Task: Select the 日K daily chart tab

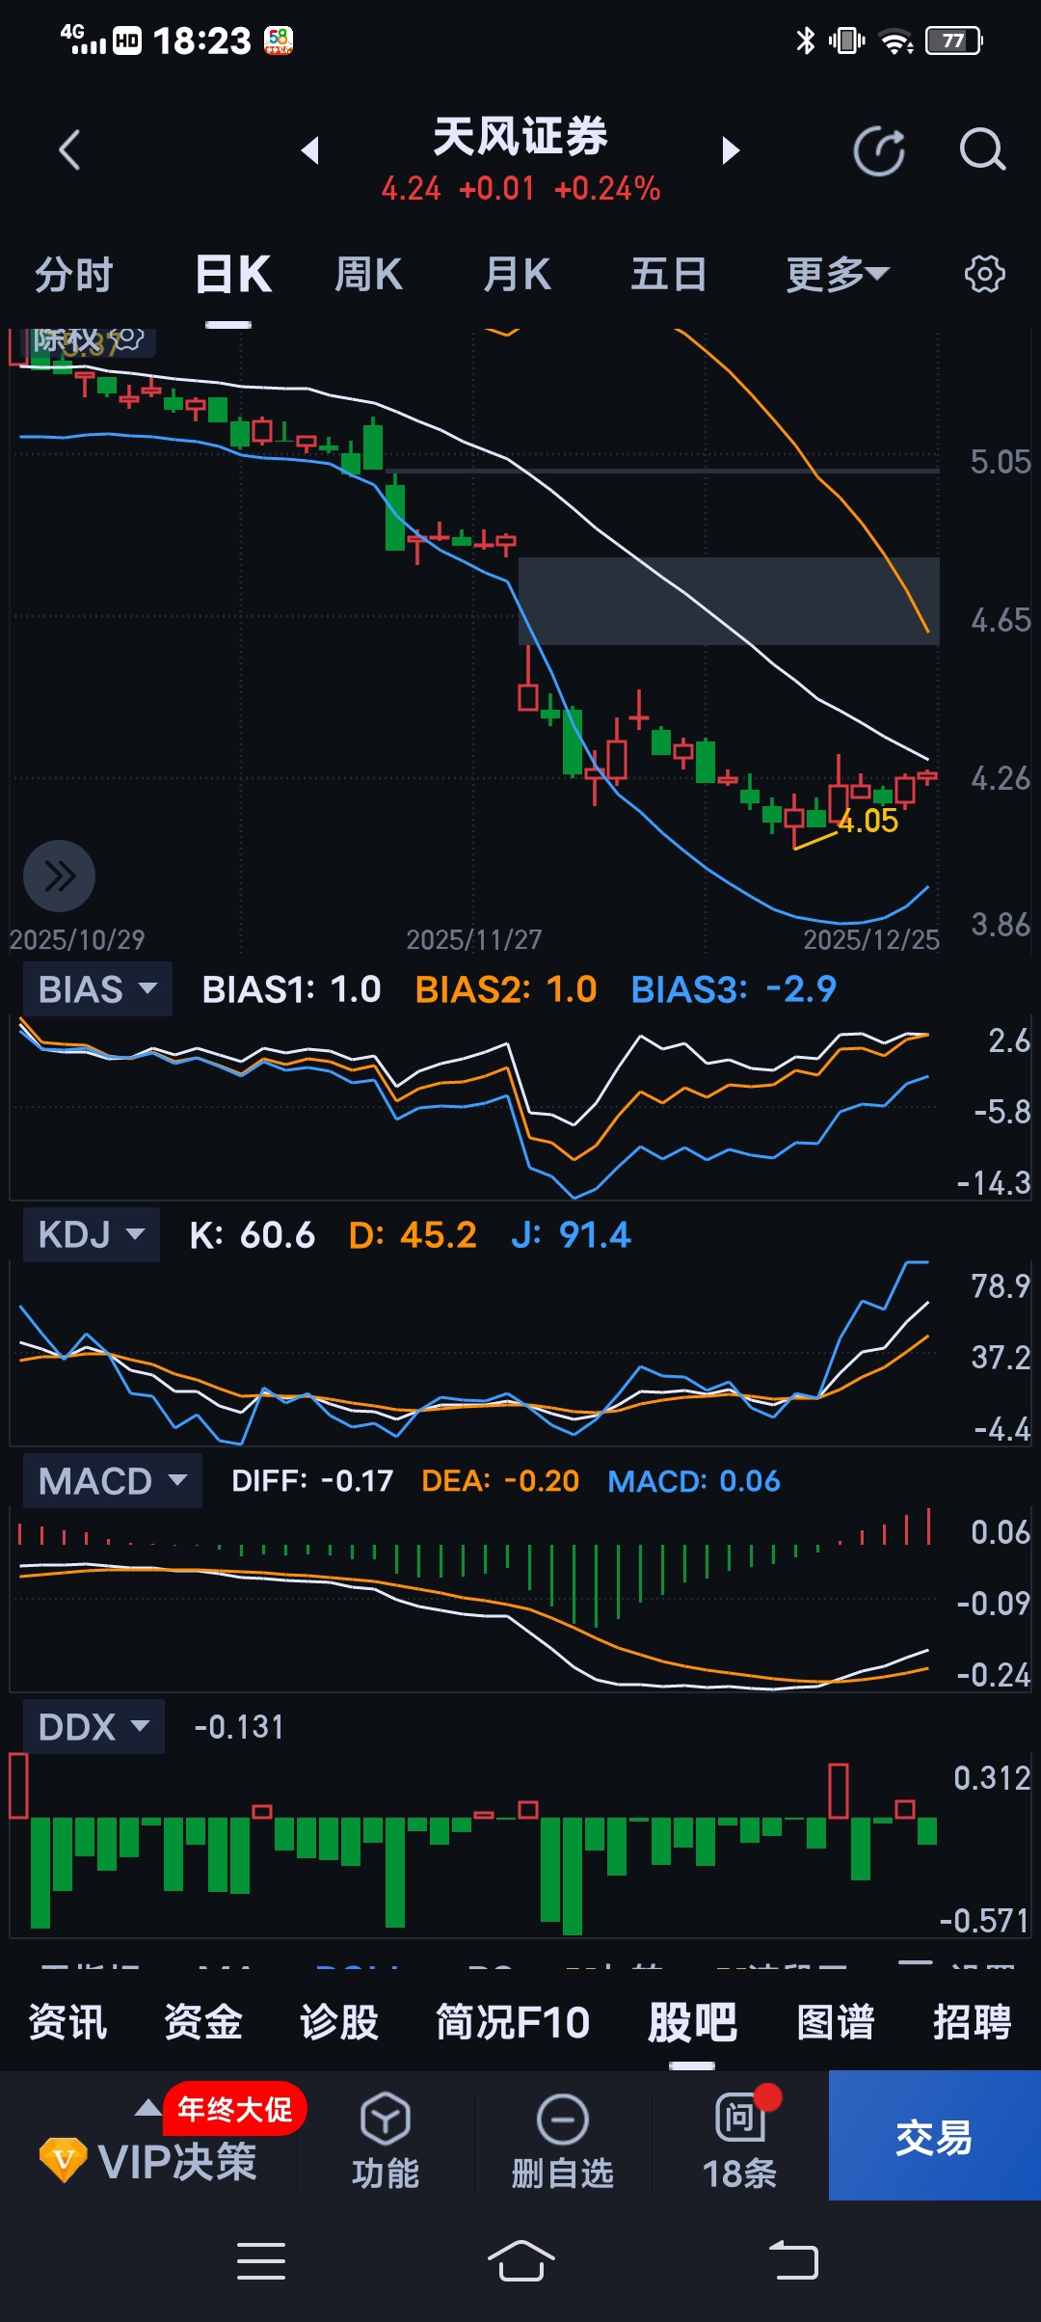Action: tap(232, 275)
